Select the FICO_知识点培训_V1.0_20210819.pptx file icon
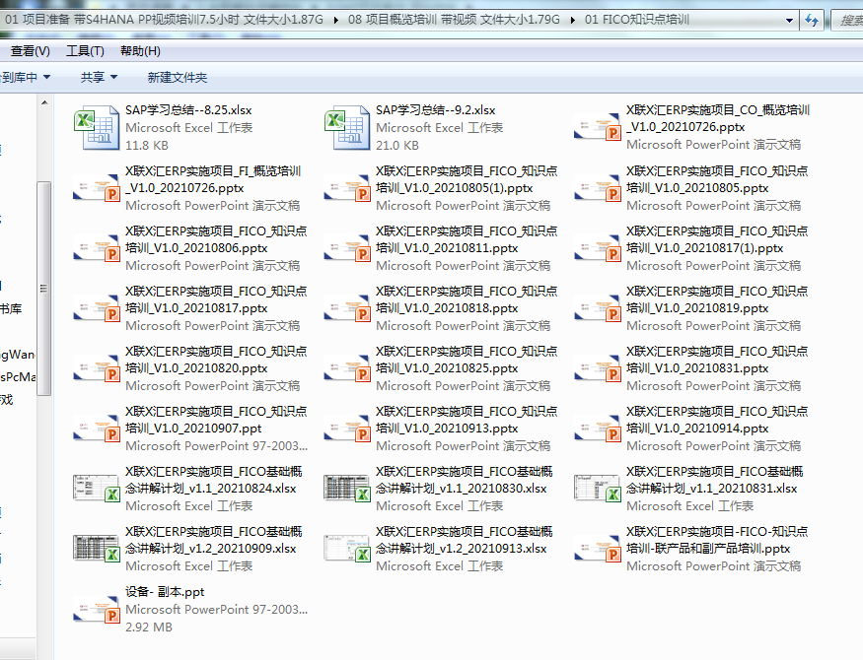863x660 pixels. point(597,308)
